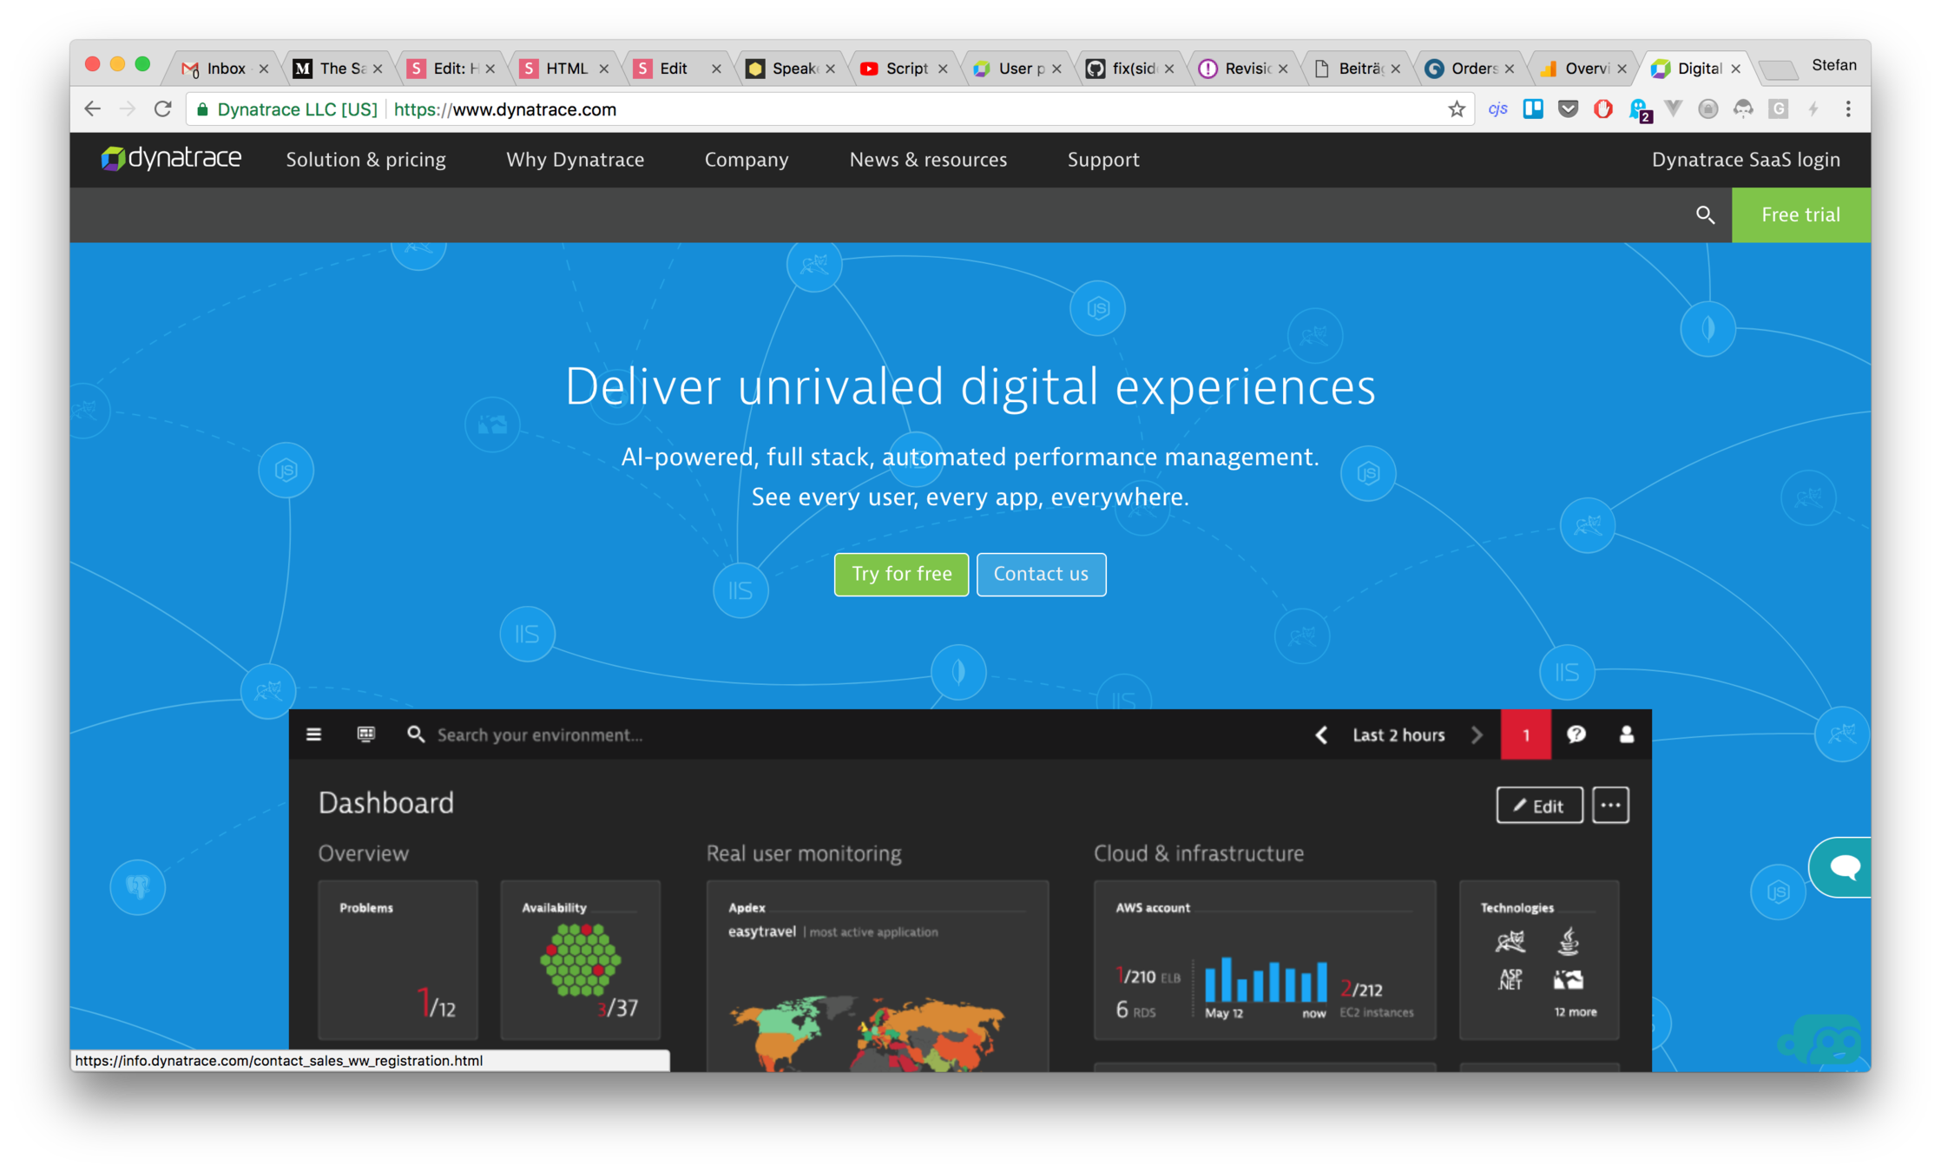
Task: Click the dashboard user profile icon
Action: pos(1627,734)
